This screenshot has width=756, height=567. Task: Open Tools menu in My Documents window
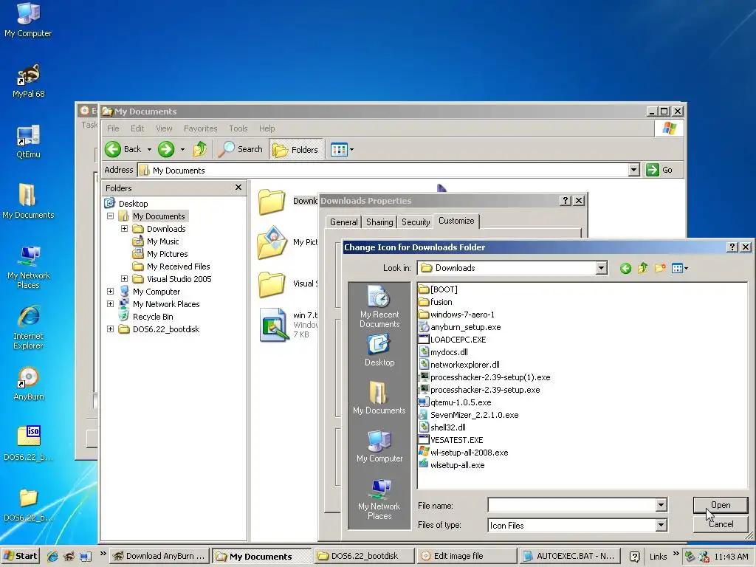pos(238,128)
